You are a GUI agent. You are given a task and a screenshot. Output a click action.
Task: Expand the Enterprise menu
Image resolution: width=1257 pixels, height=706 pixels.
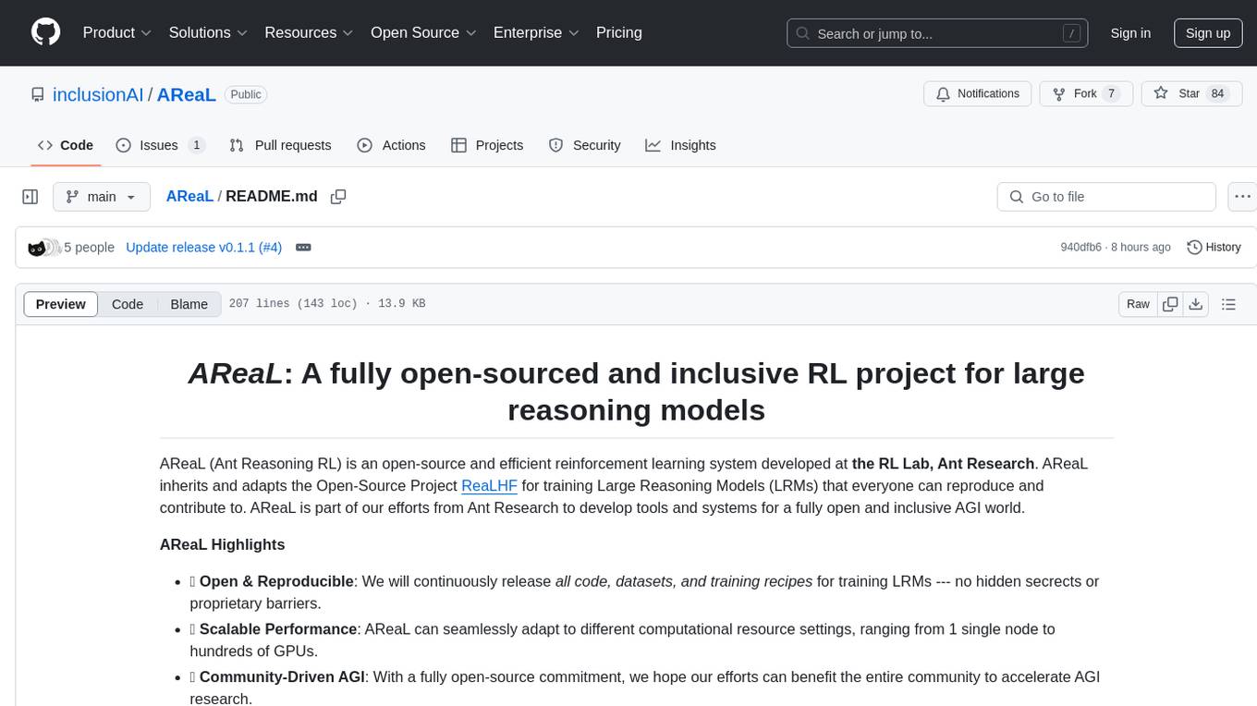click(x=536, y=32)
